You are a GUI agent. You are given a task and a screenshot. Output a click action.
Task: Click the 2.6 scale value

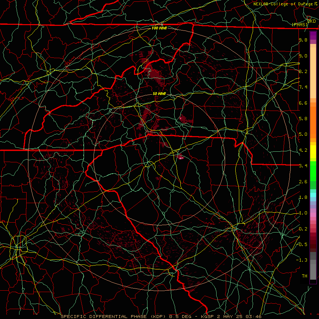coord(303,182)
